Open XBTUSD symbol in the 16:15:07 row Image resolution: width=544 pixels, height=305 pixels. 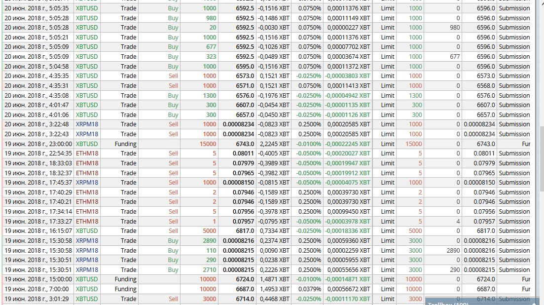click(x=87, y=231)
